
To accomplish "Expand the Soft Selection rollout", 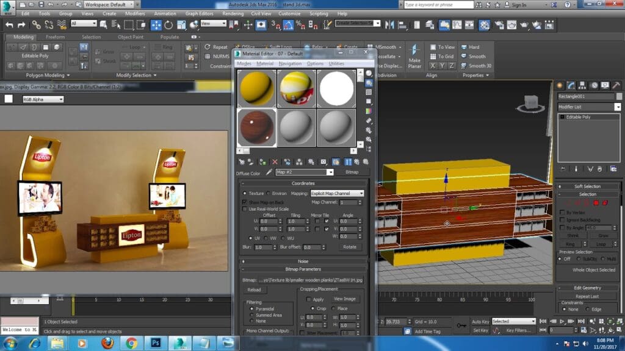I will (x=588, y=186).
